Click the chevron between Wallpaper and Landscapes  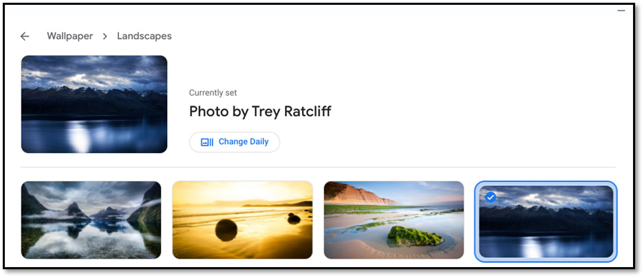pos(105,36)
